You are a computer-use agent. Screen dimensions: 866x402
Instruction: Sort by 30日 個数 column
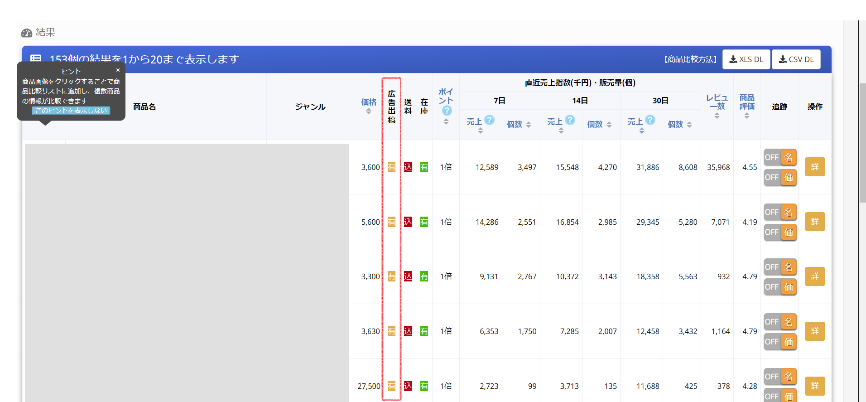679,124
